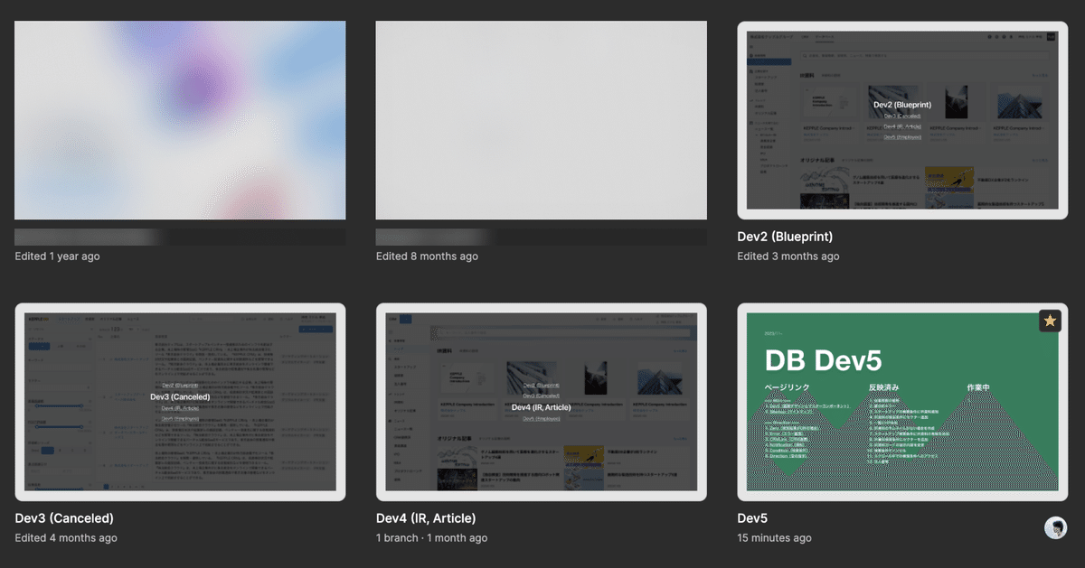Click the '1 branch · 1 month ago' label
Viewport: 1085px width, 568px height.
432,538
